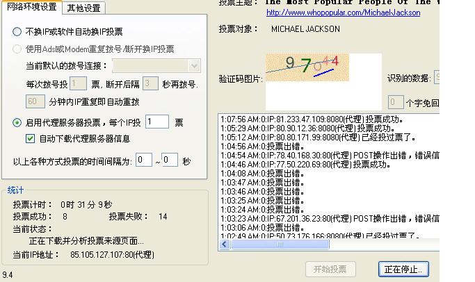Click the 60 分钟 IP repeat field

(35, 101)
